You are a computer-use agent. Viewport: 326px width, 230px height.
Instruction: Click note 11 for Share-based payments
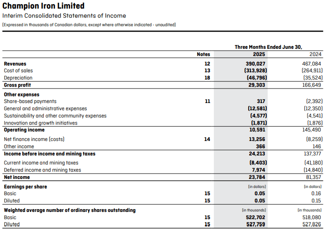tap(207, 102)
